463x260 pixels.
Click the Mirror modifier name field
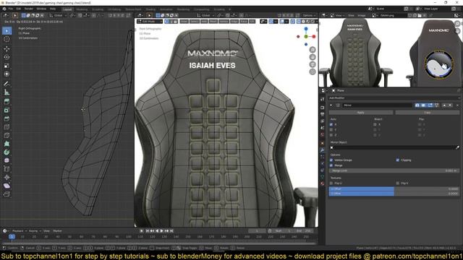(x=378, y=105)
